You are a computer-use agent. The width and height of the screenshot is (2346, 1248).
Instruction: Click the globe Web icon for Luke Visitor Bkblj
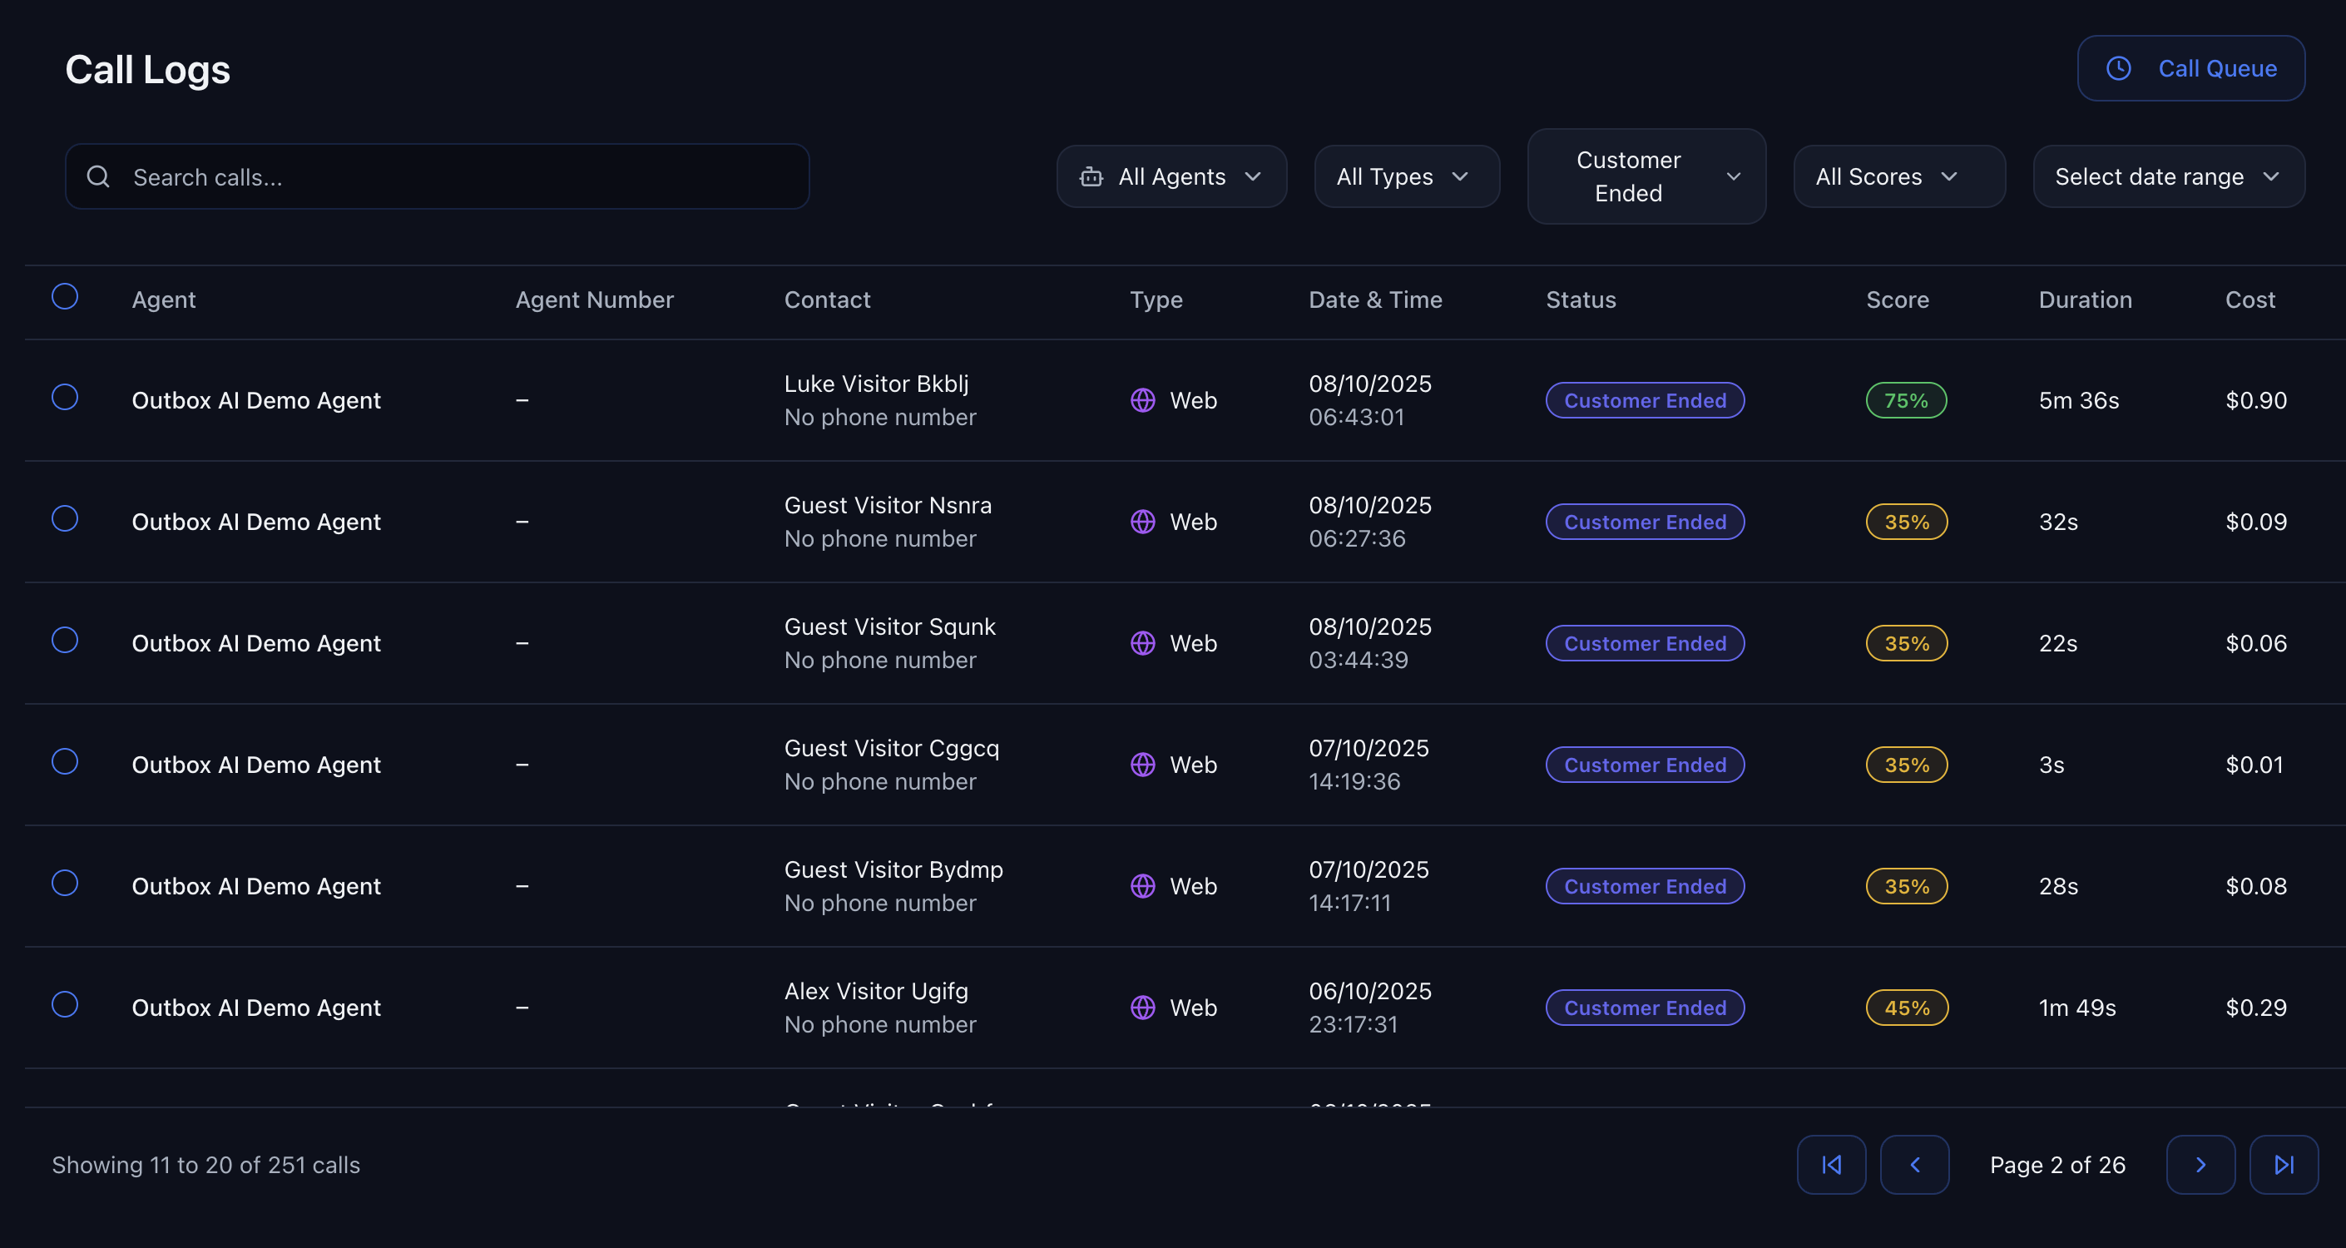(1142, 400)
